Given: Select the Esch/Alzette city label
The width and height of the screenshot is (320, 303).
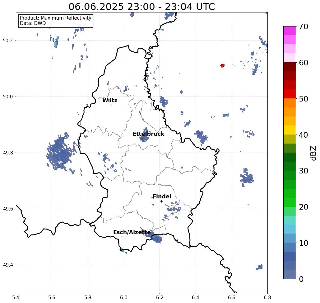Looking at the screenshot, I should point(132,232).
